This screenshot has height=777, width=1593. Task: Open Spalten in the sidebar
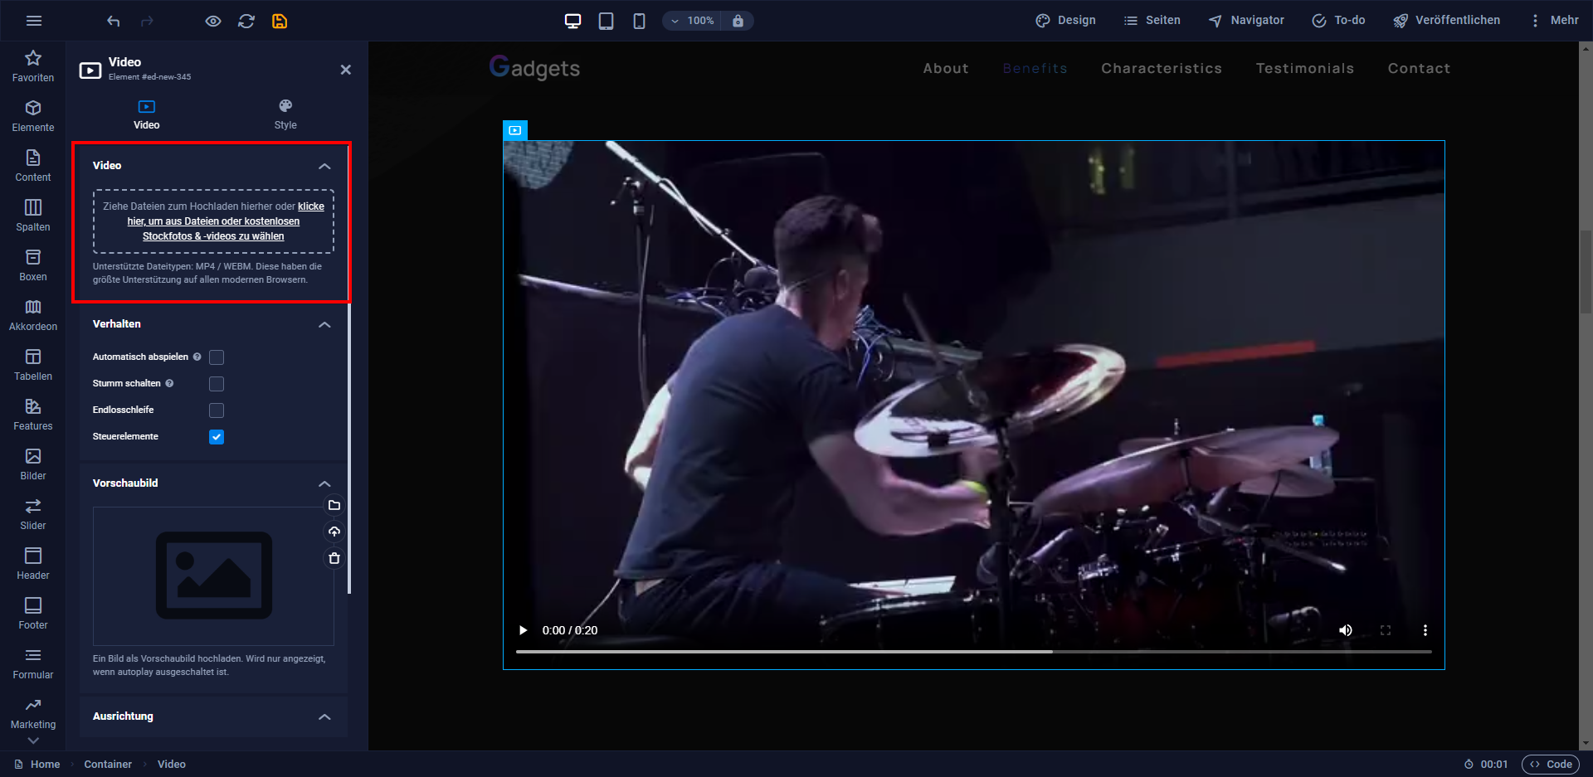click(x=33, y=216)
